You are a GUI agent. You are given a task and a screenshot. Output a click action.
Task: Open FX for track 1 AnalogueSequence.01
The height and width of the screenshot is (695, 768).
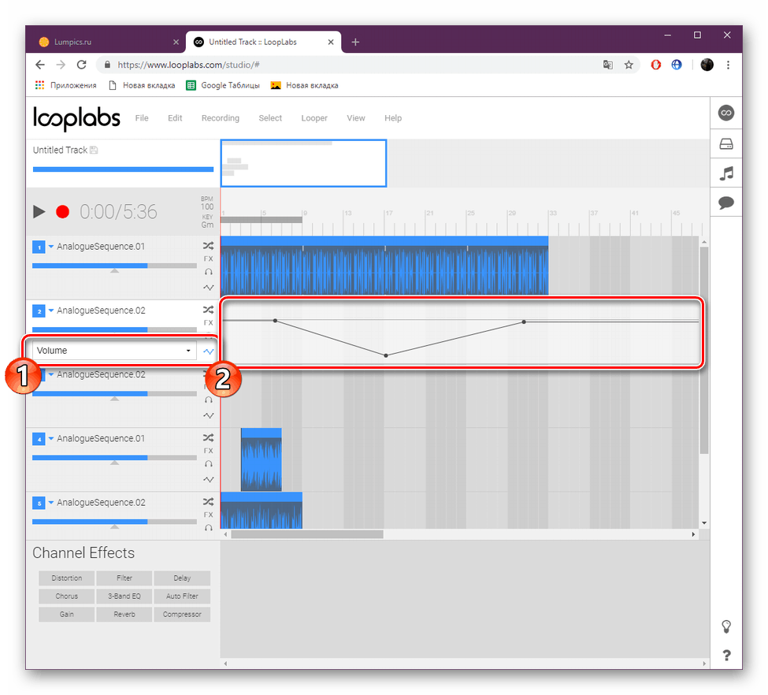click(x=208, y=258)
